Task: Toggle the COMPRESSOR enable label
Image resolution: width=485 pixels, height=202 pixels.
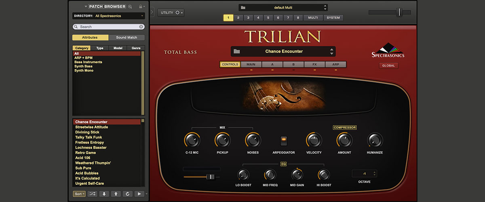Action: pyautogui.click(x=344, y=127)
